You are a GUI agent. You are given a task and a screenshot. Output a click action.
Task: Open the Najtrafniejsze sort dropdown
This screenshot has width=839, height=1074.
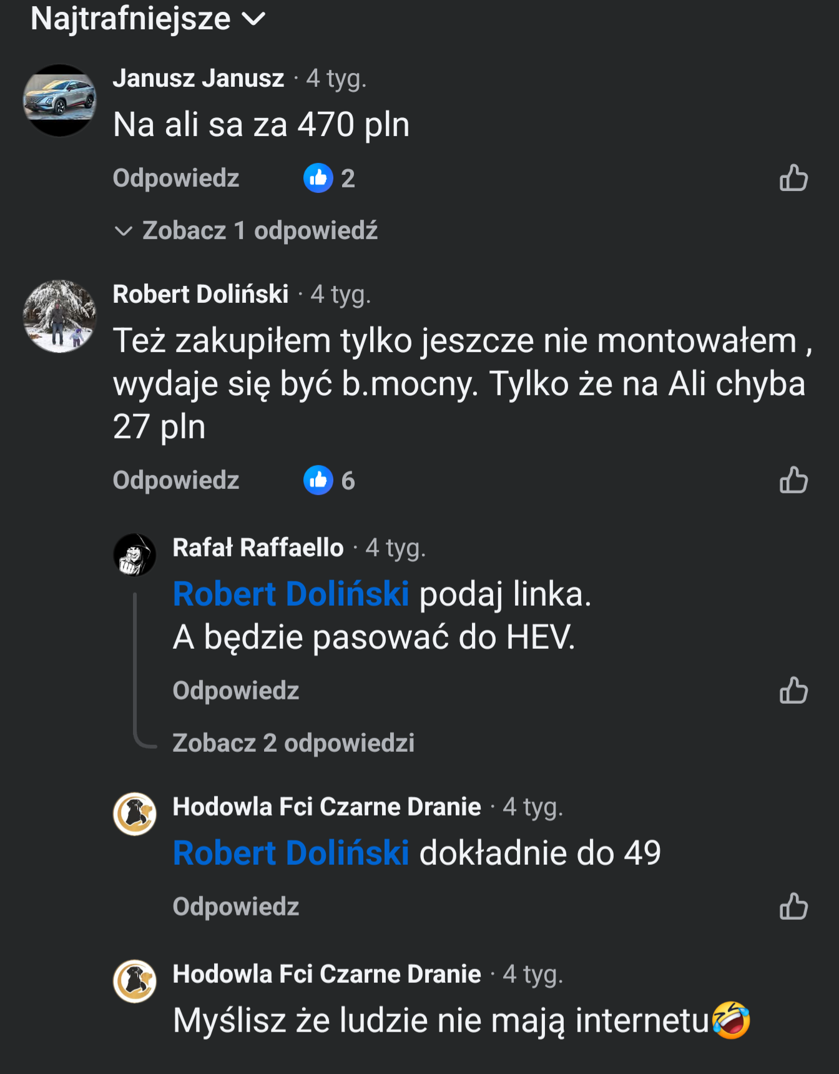click(148, 19)
